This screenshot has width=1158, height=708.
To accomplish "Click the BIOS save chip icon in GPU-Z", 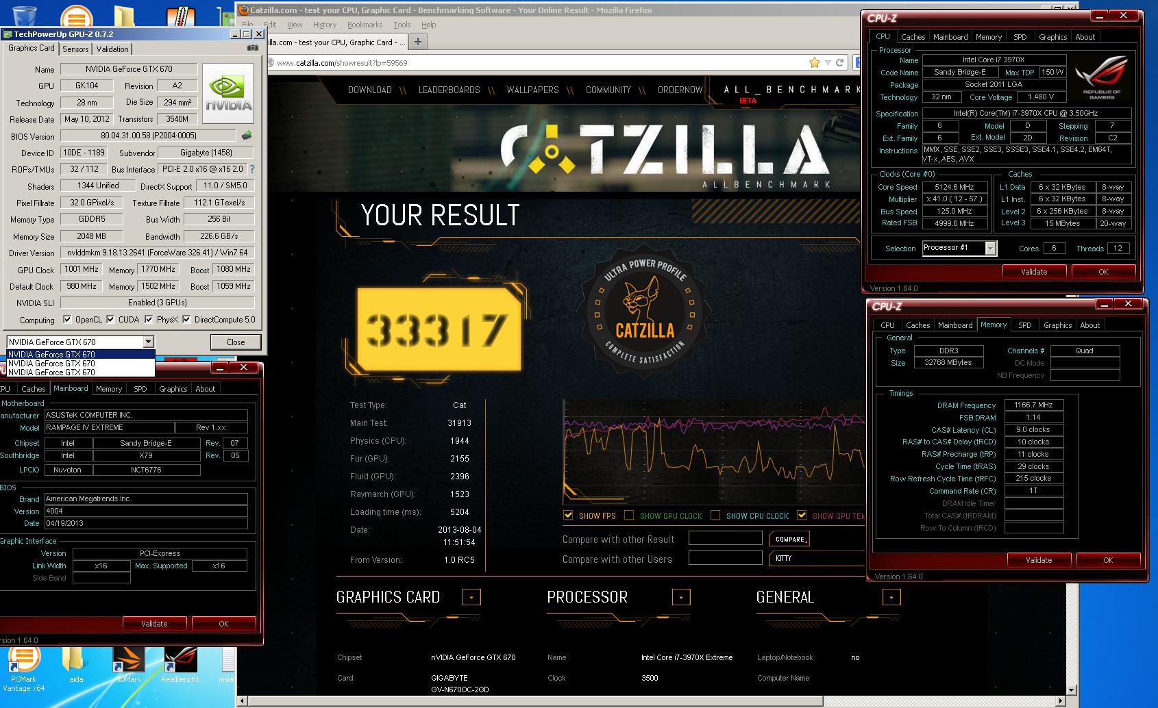I will pos(247,136).
